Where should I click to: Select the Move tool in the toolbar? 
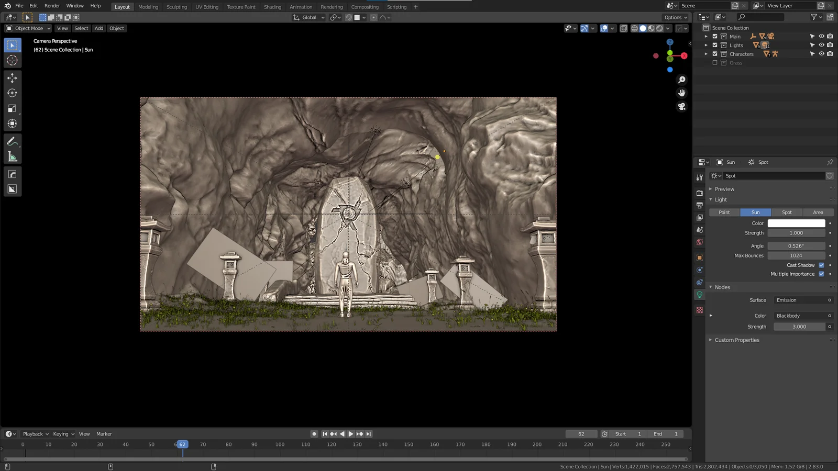(13, 77)
